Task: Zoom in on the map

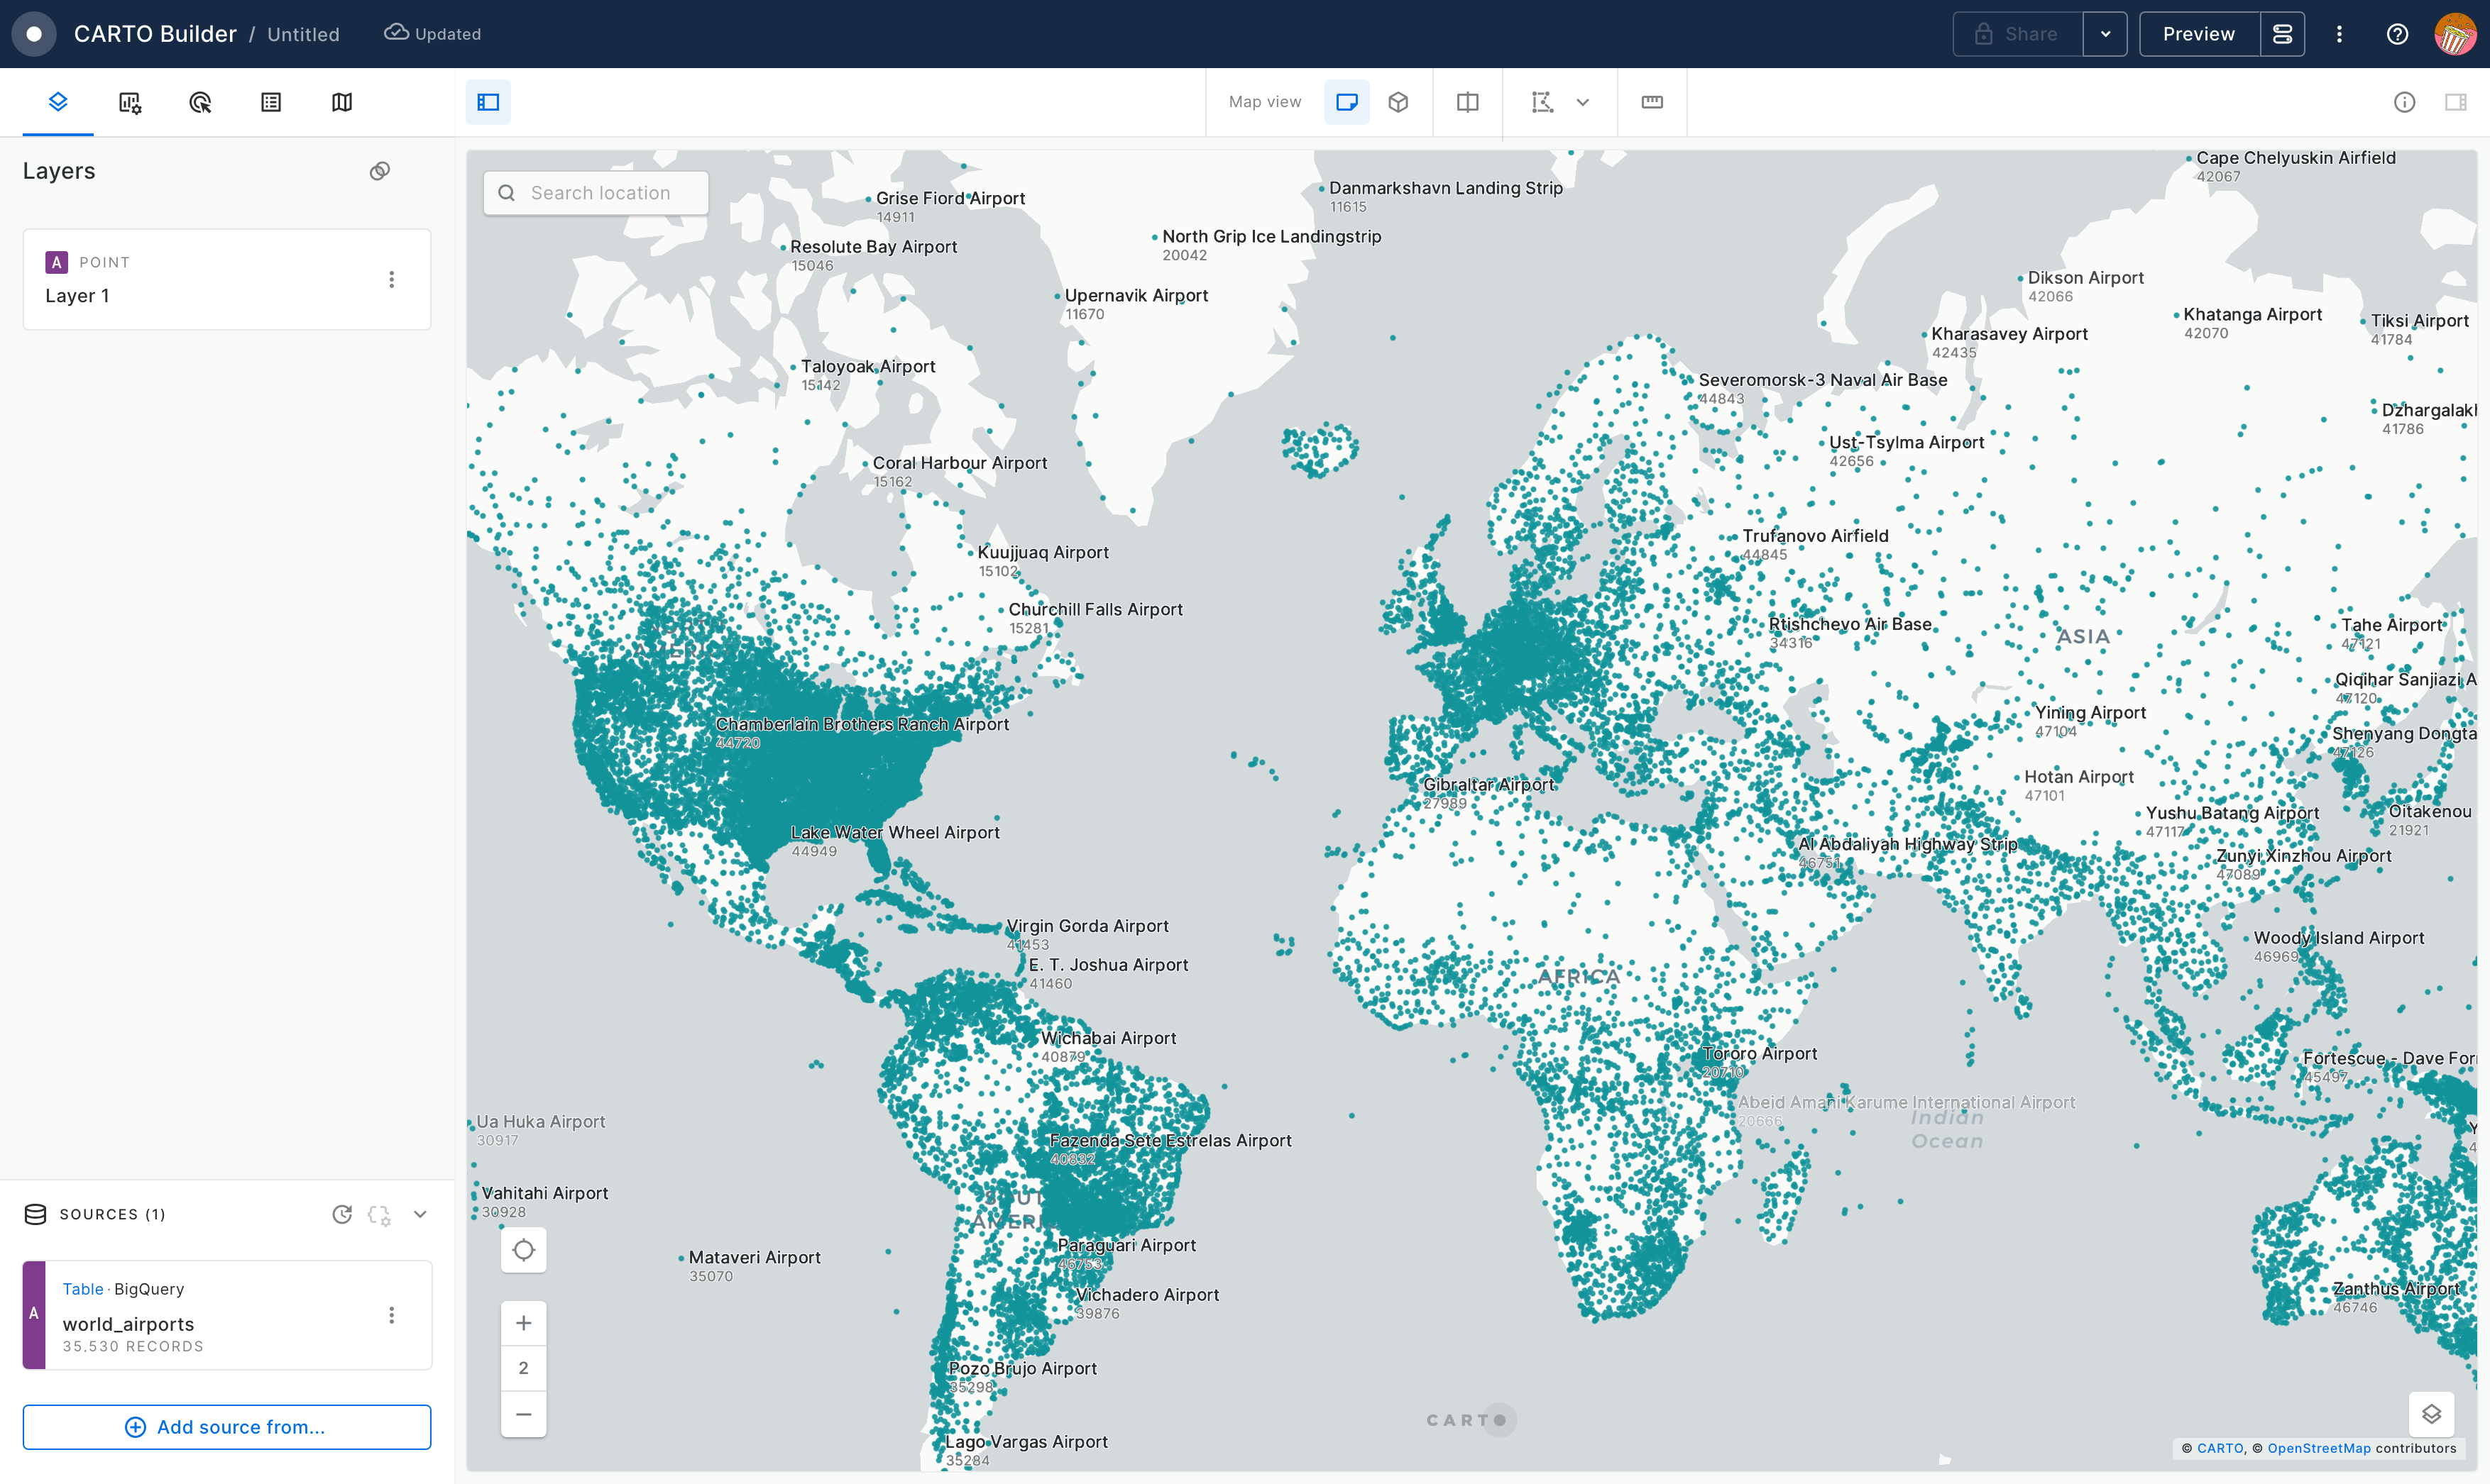Action: coord(523,1323)
